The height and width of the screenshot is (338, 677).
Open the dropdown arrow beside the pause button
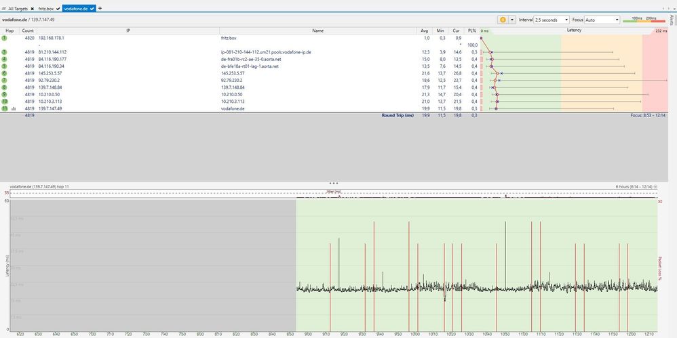point(512,20)
